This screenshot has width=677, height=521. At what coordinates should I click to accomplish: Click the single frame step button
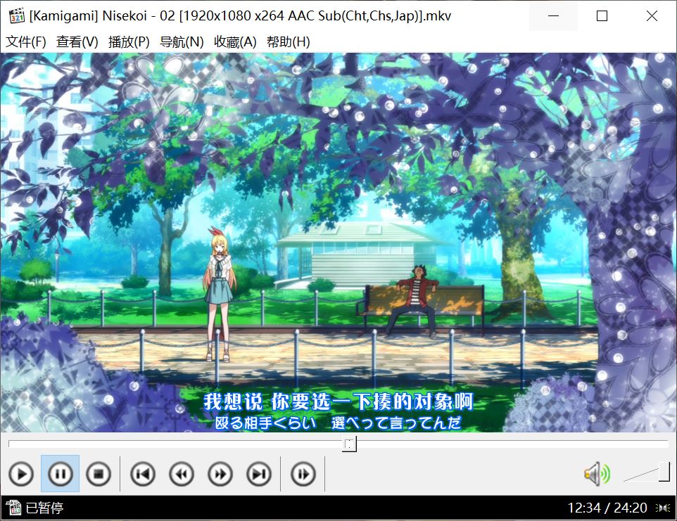point(303,474)
